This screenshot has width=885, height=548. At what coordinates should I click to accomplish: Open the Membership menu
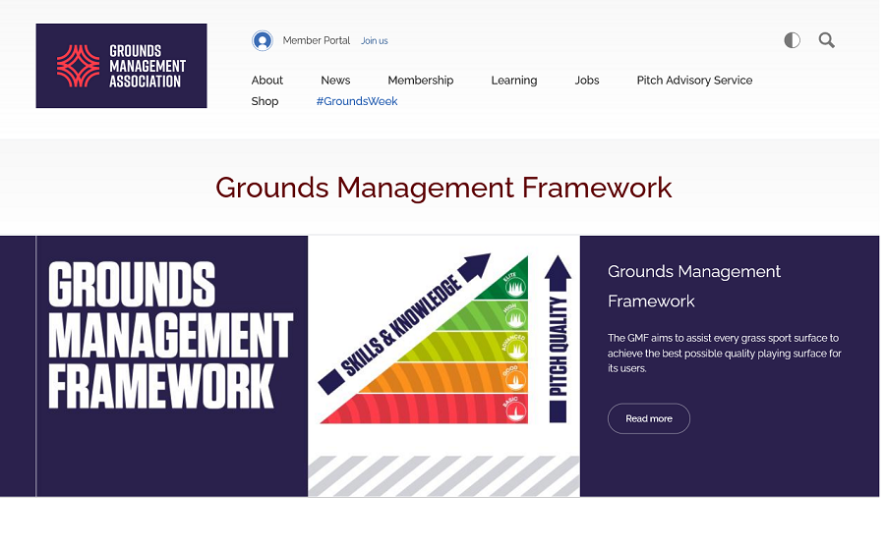pos(421,81)
